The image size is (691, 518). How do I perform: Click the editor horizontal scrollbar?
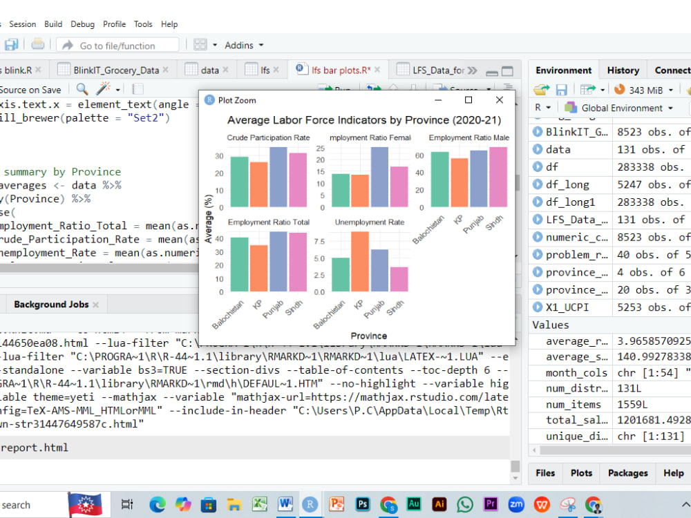tap(99, 267)
